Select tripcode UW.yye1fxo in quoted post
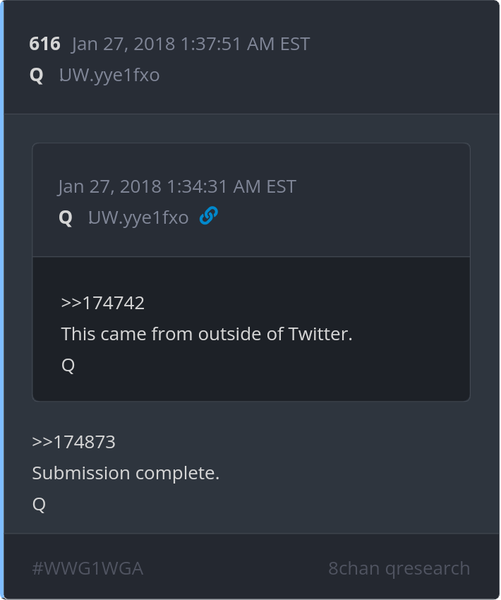This screenshot has width=501, height=600. 138,217
